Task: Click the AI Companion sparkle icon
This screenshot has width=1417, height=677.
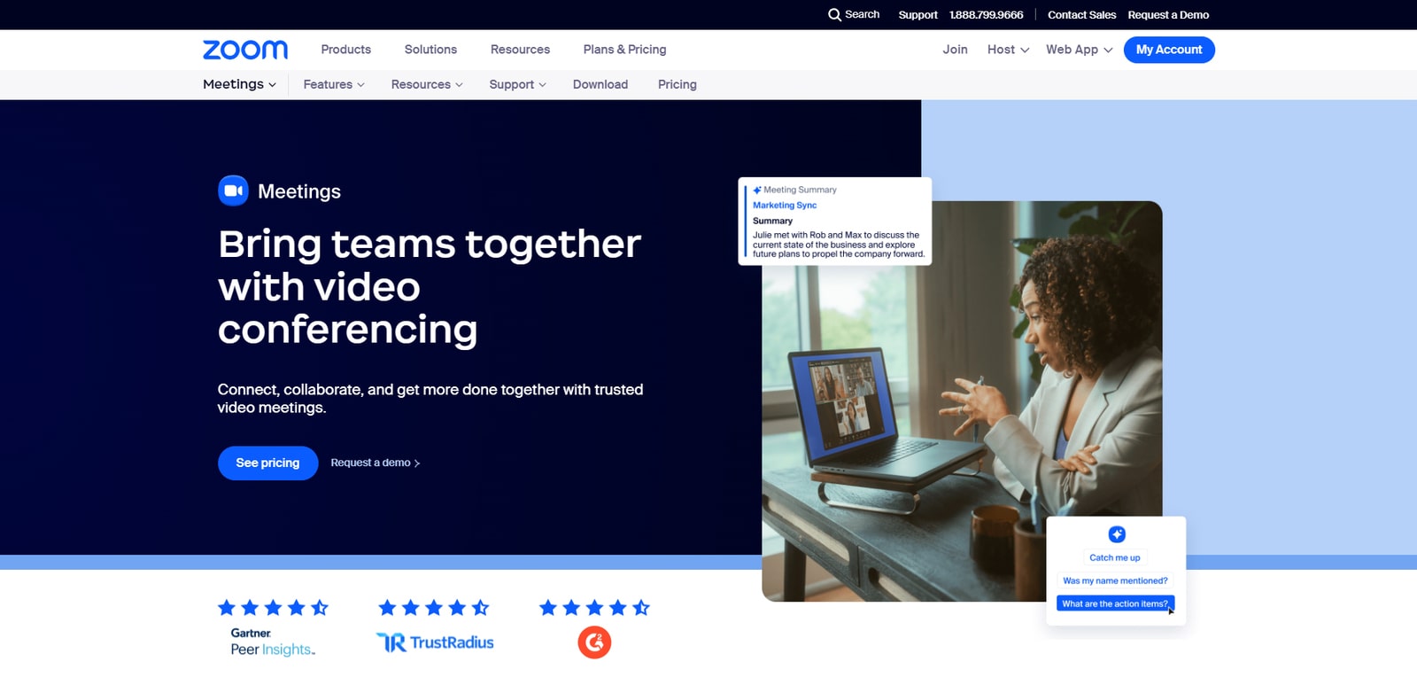Action: click(x=1117, y=534)
